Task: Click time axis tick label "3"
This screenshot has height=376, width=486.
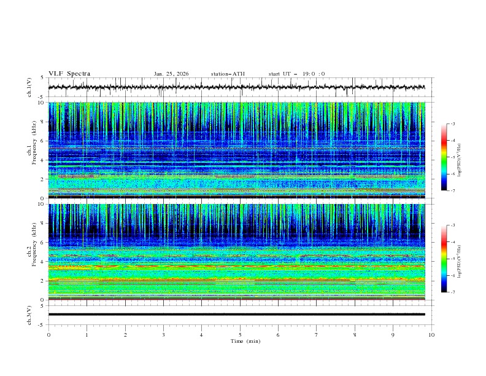Action: coord(163,335)
